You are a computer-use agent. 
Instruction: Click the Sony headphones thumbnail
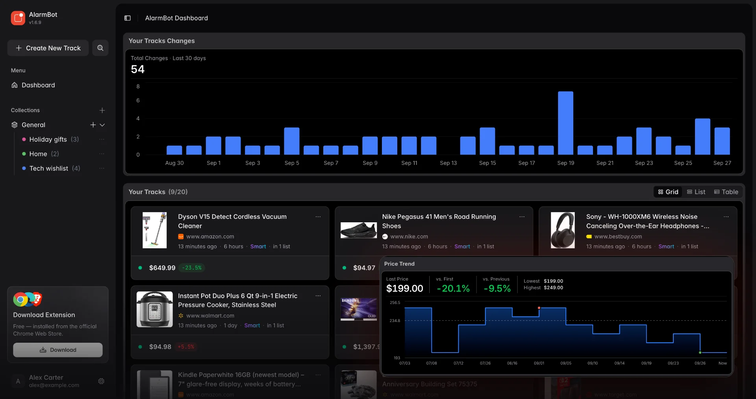coord(563,230)
